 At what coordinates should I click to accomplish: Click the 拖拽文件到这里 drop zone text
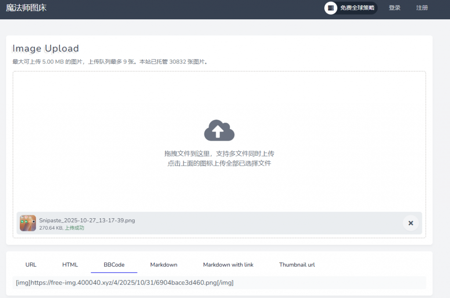coord(219,154)
